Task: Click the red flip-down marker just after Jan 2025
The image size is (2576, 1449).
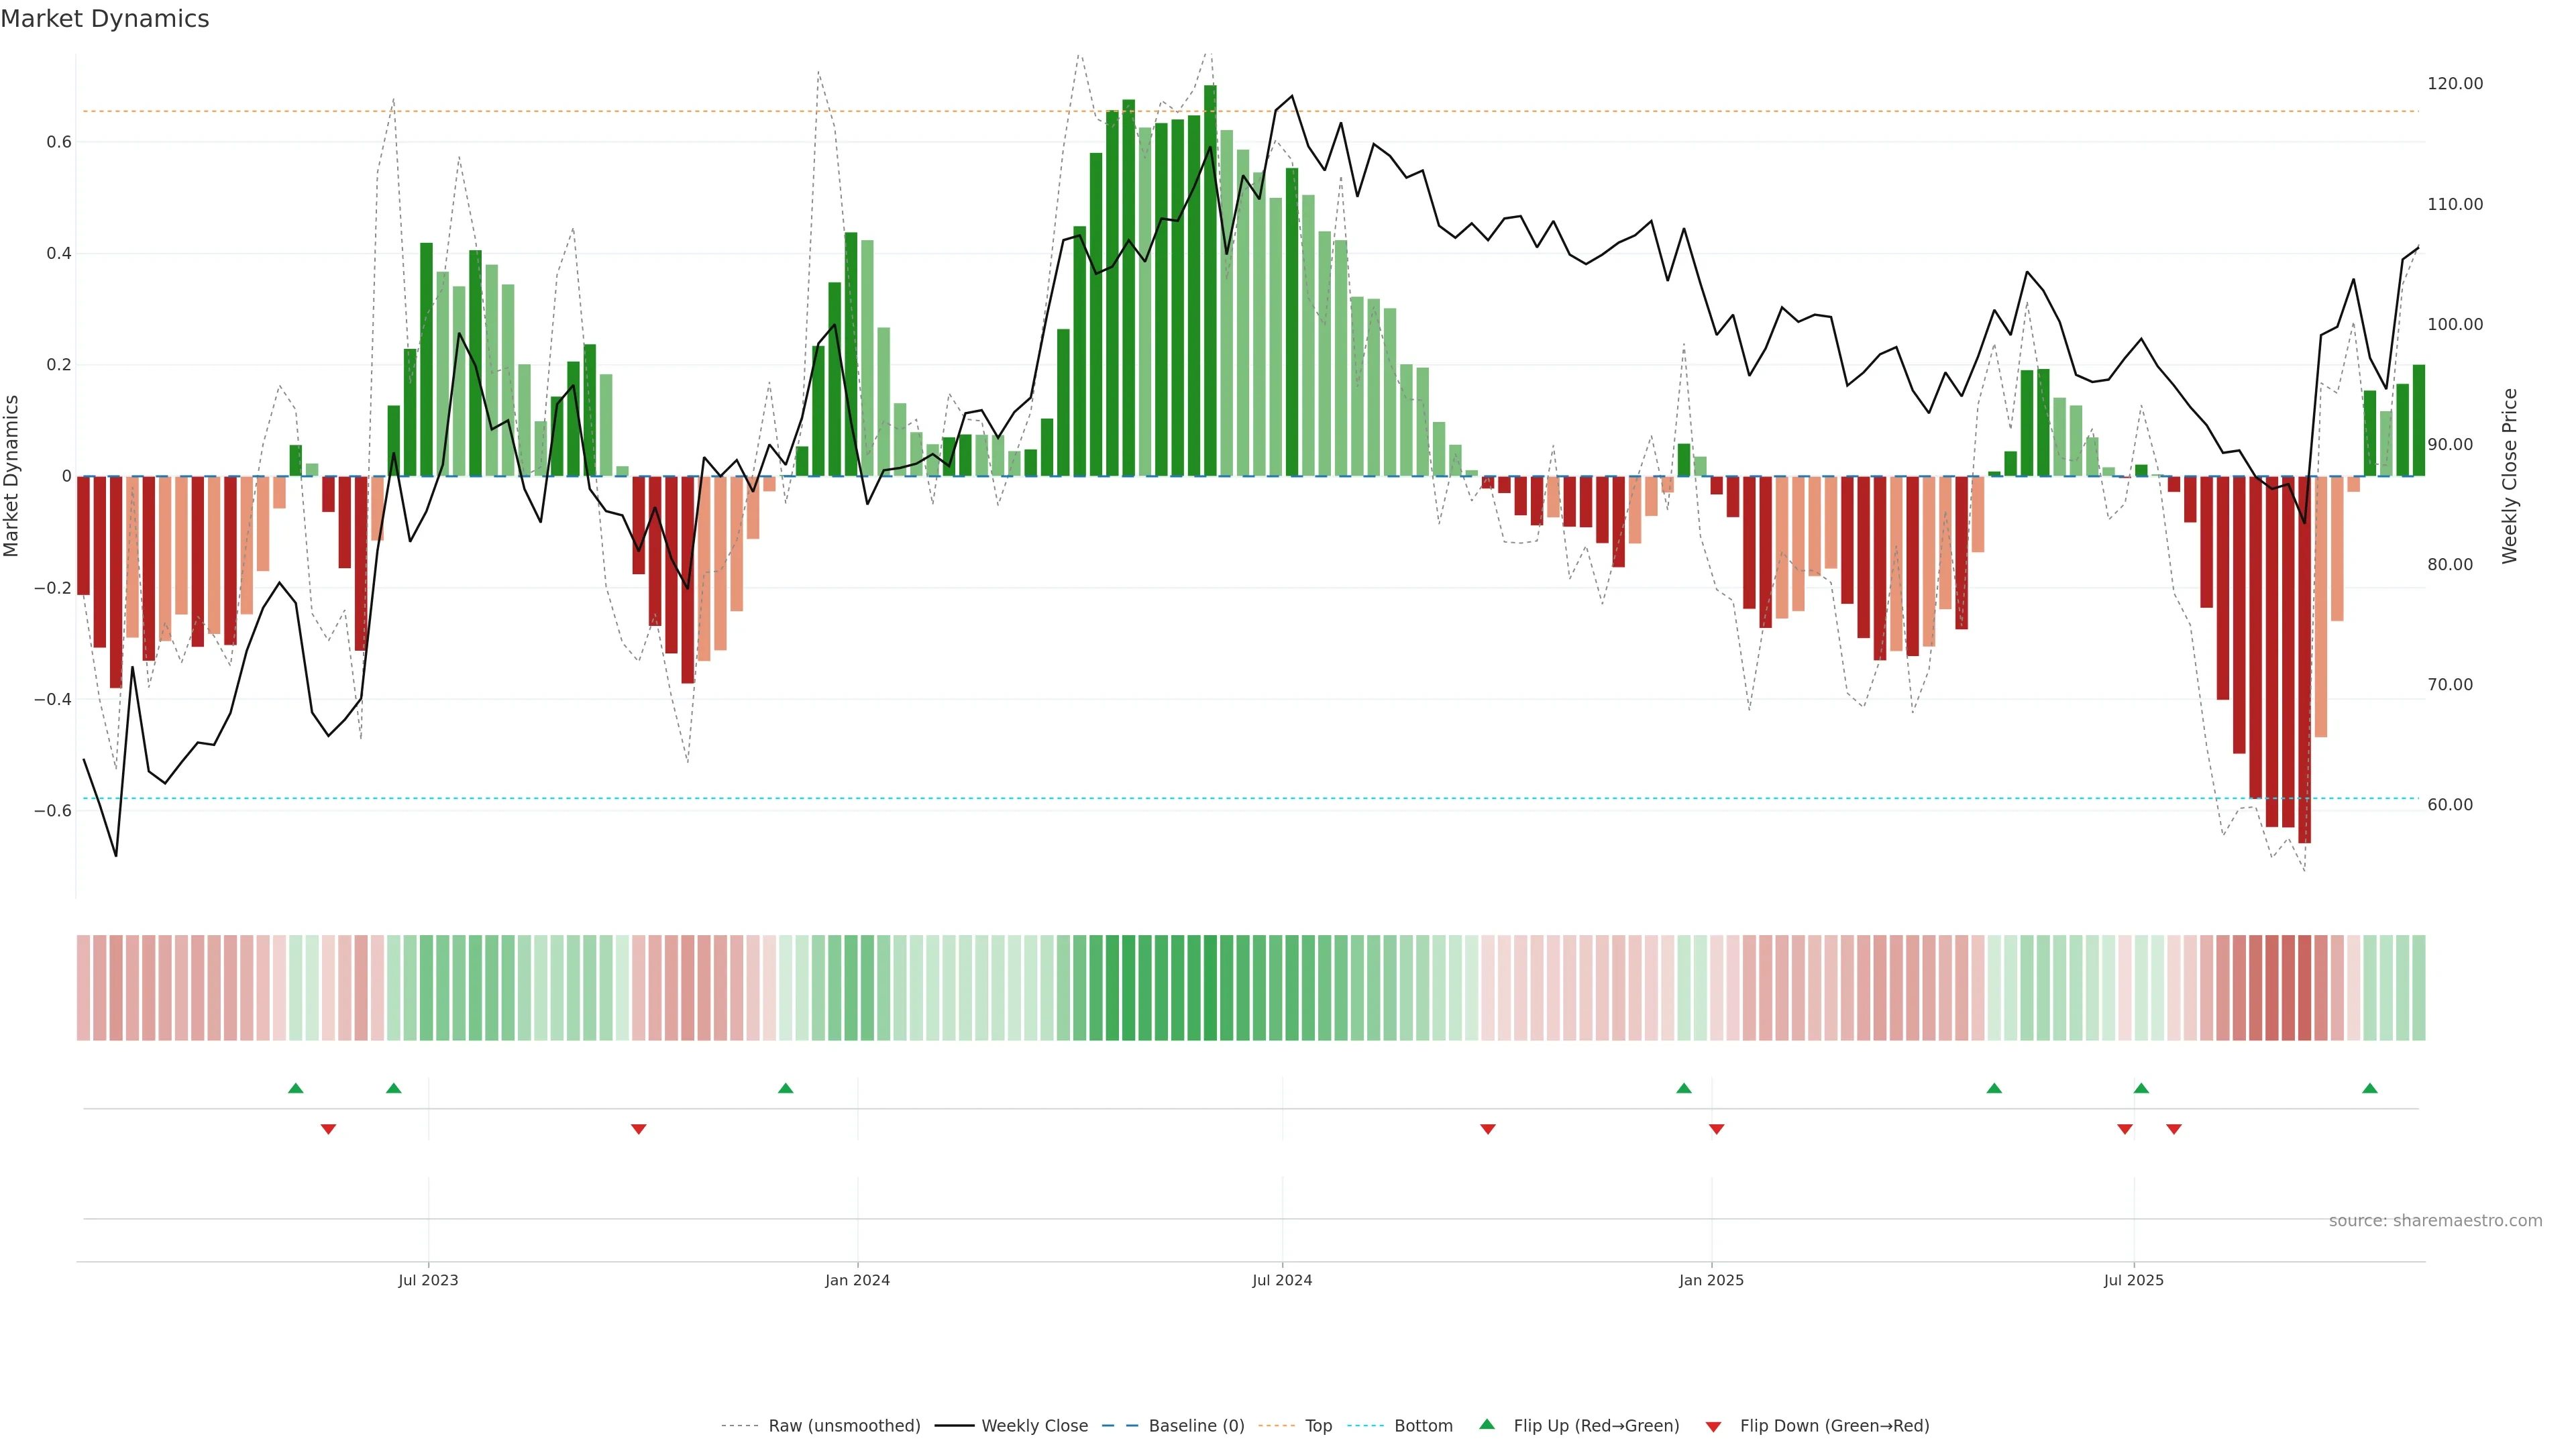Action: [x=1716, y=1129]
